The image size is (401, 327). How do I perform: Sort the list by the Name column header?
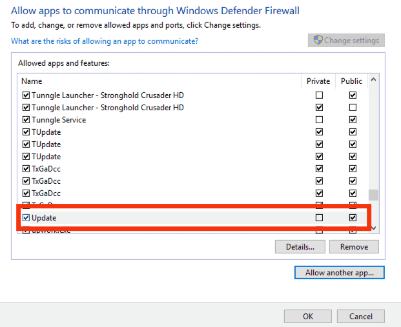(32, 81)
